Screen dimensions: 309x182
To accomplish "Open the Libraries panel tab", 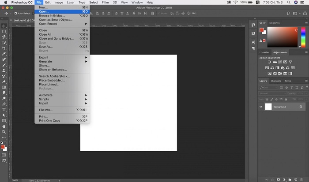I will coord(264,52).
